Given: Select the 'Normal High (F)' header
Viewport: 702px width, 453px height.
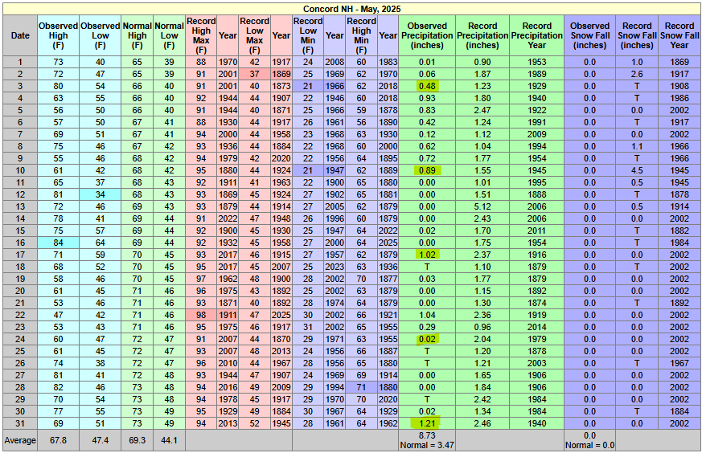Looking at the screenshot, I should (137, 35).
